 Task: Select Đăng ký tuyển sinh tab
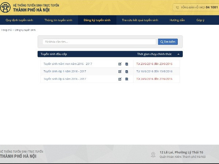[x=97, y=20]
